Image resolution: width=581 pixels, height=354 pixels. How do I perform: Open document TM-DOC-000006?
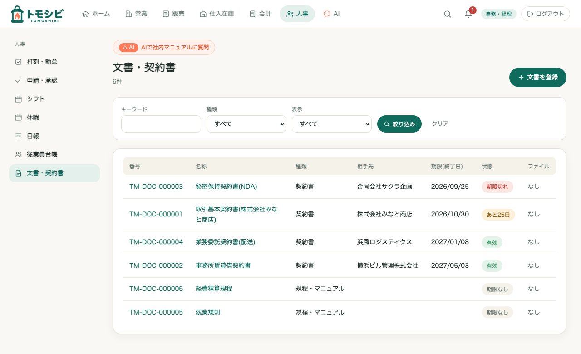point(156,289)
